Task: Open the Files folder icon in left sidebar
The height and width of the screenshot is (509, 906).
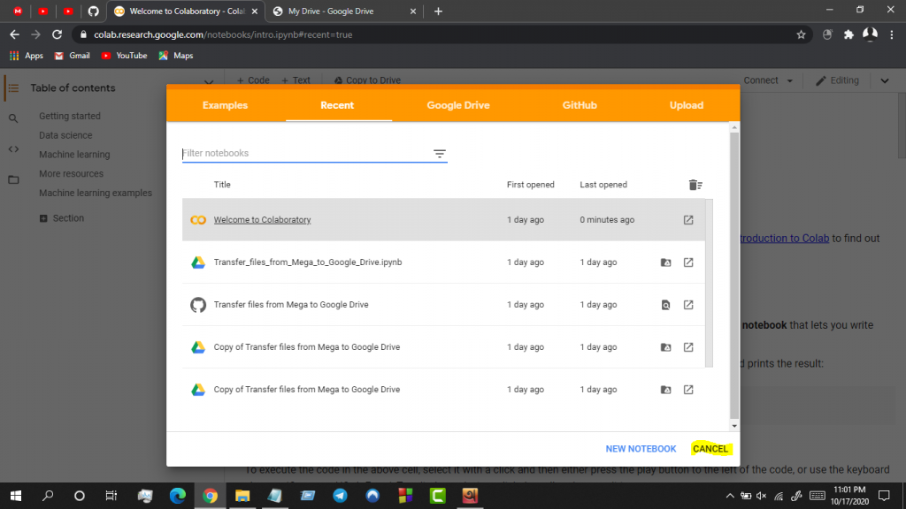Action: click(x=13, y=179)
